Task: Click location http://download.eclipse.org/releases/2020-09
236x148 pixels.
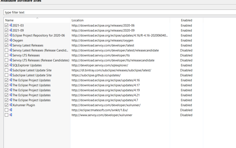Action: [103, 30]
